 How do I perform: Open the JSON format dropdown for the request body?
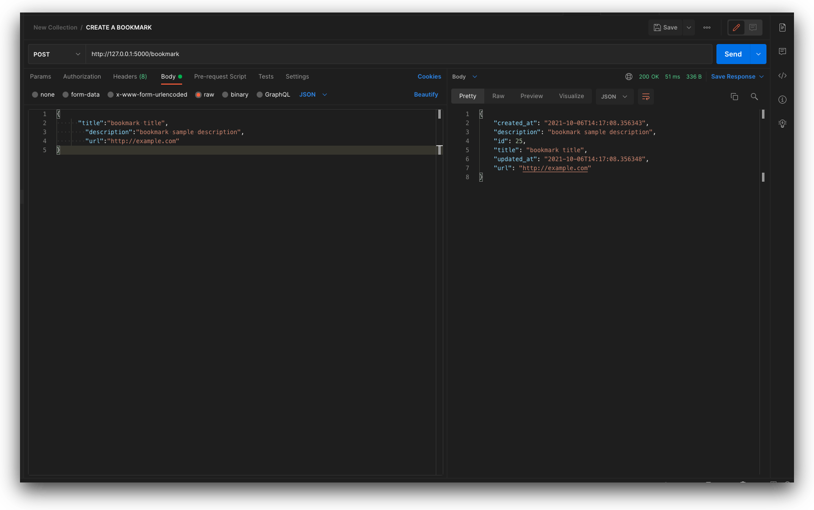click(312, 94)
